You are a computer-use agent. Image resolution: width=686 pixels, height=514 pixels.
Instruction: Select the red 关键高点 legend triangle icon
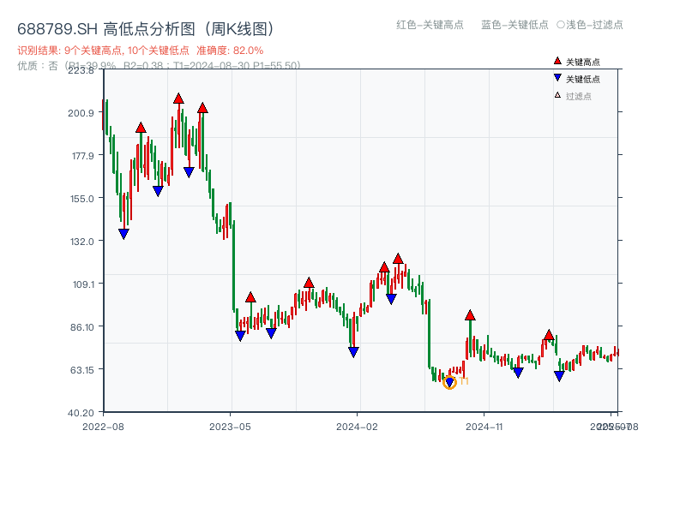(x=556, y=61)
